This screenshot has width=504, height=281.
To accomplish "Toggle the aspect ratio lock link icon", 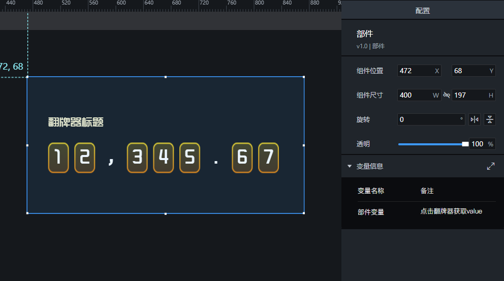I will click(447, 95).
